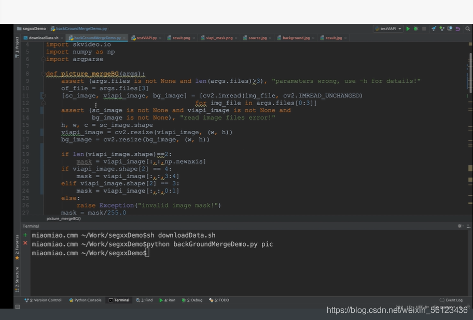
Task: Close the downloadData.sh tab
Action: (62, 38)
